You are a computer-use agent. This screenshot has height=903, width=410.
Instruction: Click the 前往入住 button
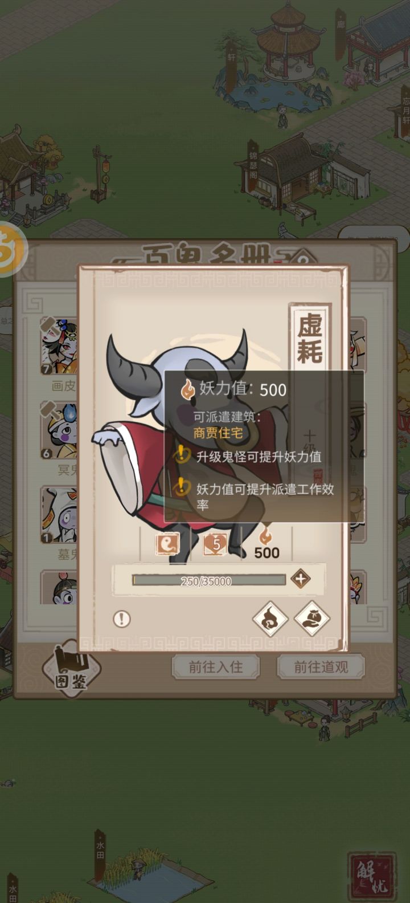216,667
